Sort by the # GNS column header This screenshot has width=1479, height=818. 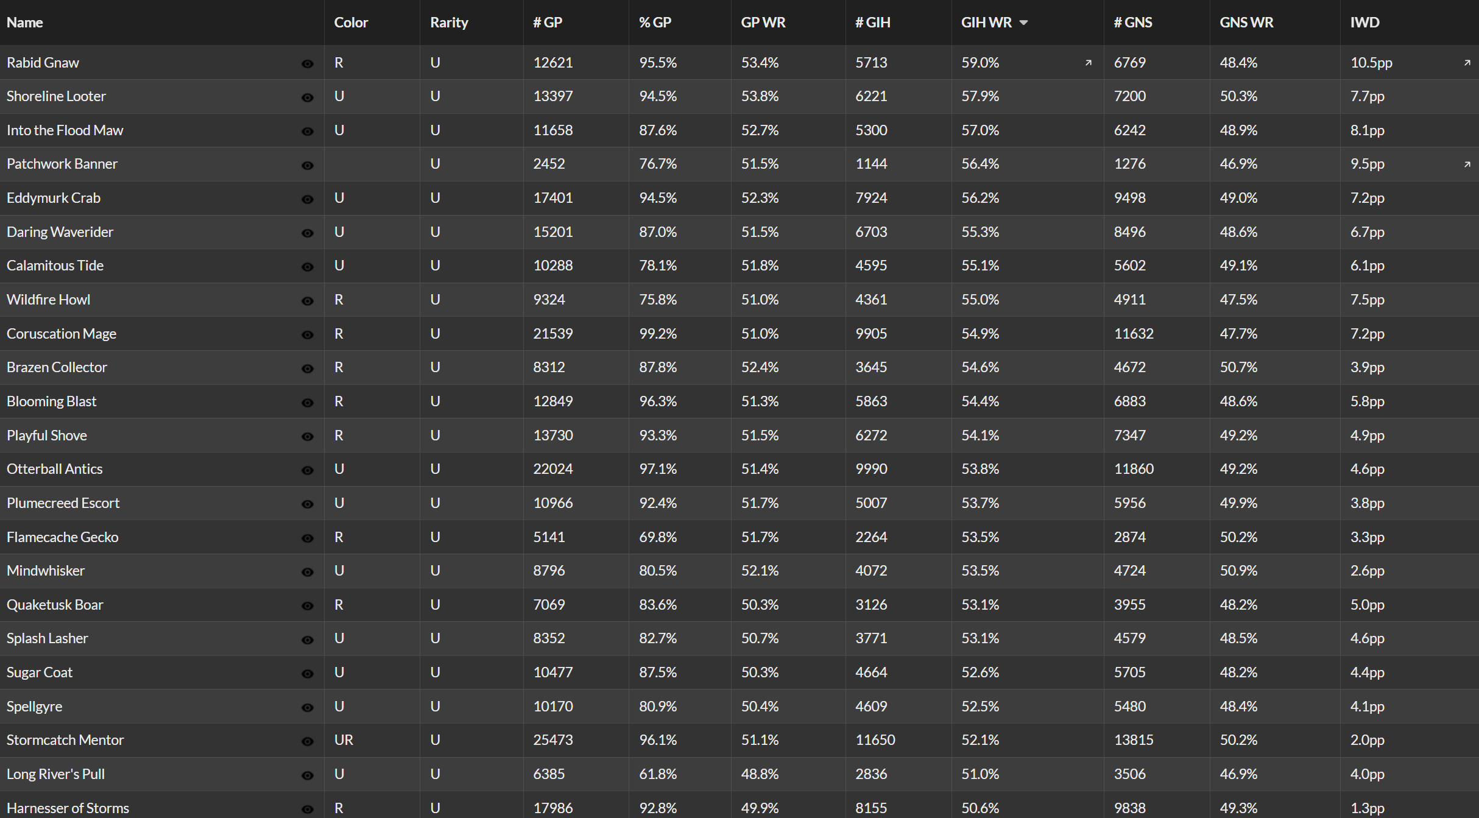[x=1133, y=23]
